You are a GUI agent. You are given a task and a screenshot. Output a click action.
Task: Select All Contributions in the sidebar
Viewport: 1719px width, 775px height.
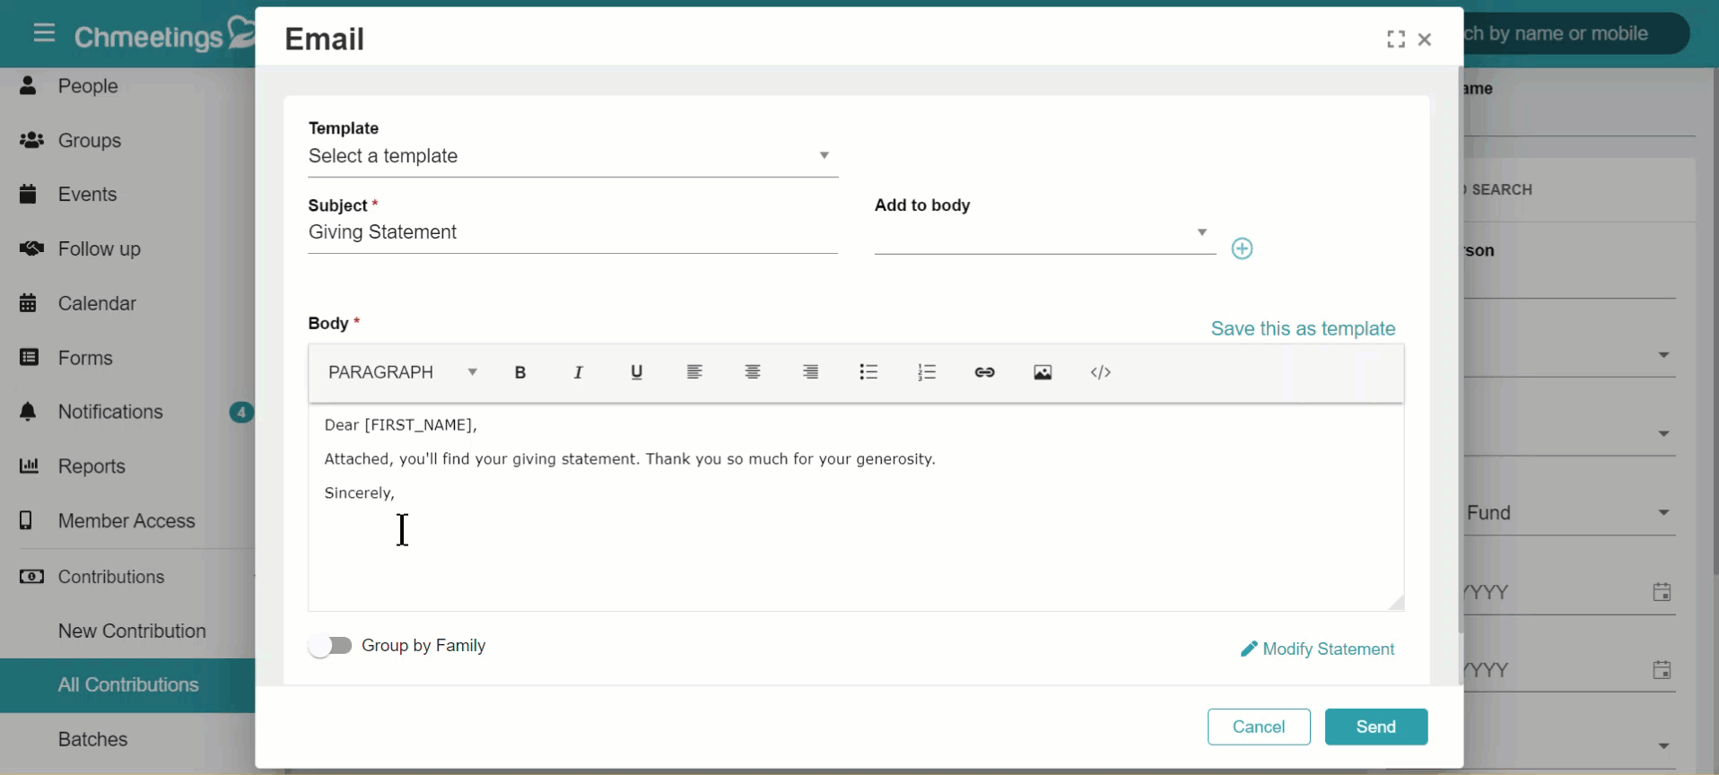point(127,685)
